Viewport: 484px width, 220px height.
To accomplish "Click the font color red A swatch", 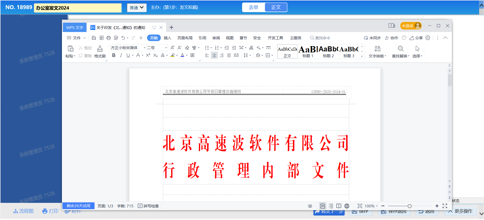I will coord(182,55).
